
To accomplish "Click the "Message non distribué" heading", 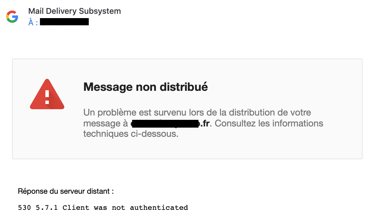I will (146, 87).
